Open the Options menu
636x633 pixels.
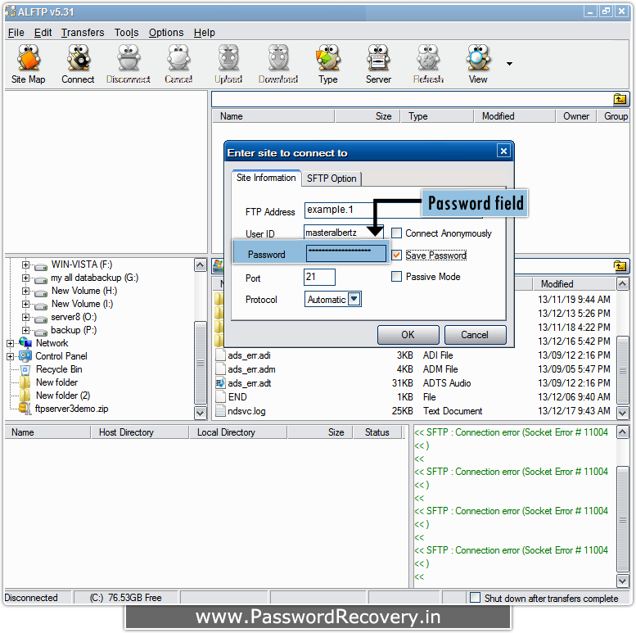pyautogui.click(x=166, y=33)
